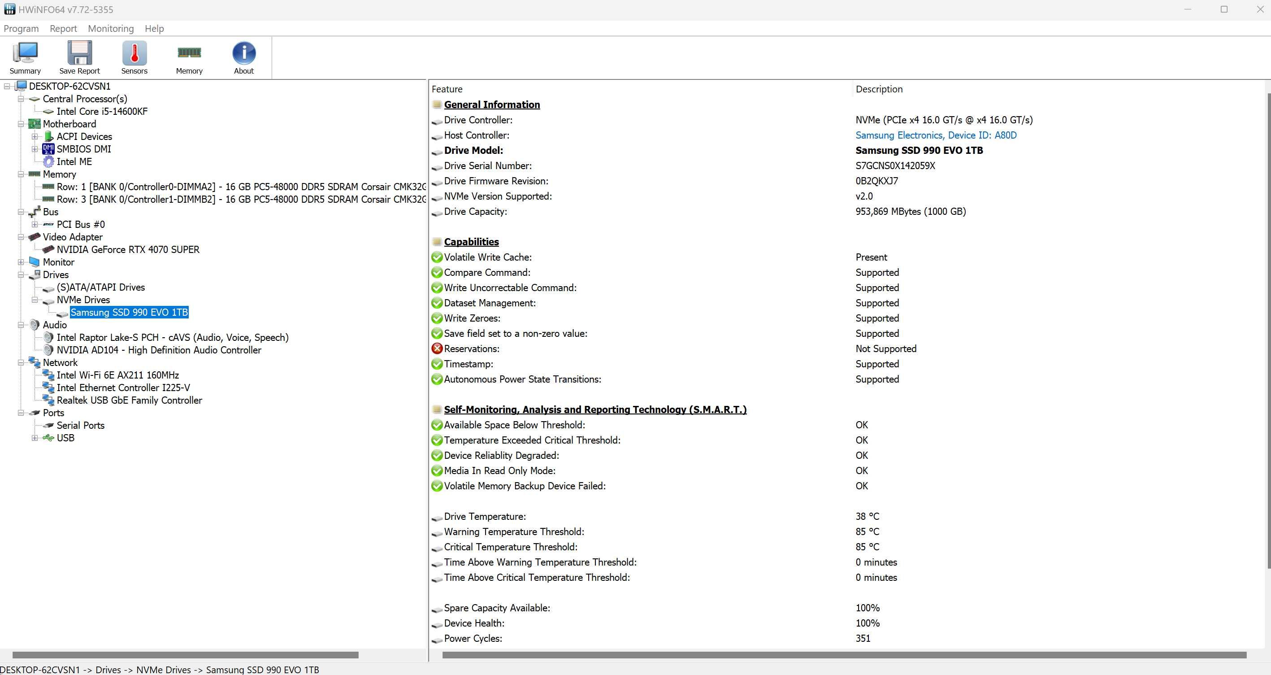Select Serial Ports tree item

pyautogui.click(x=80, y=425)
